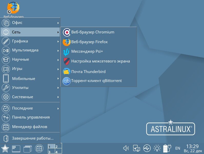Image resolution: width=204 pixels, height=154 pixels.
Task: Switch to virtual desktop 1
Action: click(x=52, y=146)
